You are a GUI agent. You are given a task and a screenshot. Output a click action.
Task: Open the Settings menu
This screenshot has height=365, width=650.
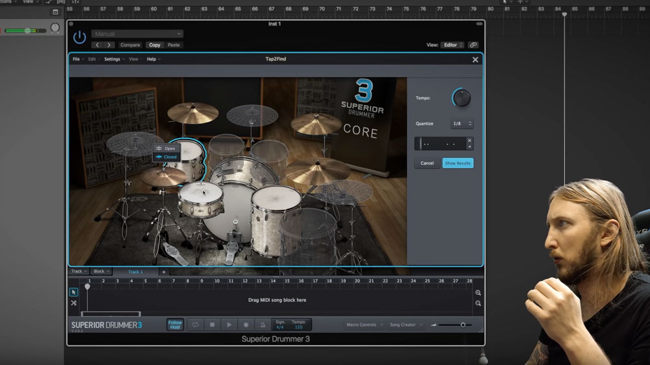click(114, 59)
